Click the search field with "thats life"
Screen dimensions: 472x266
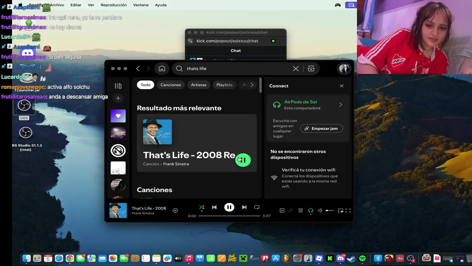238,68
